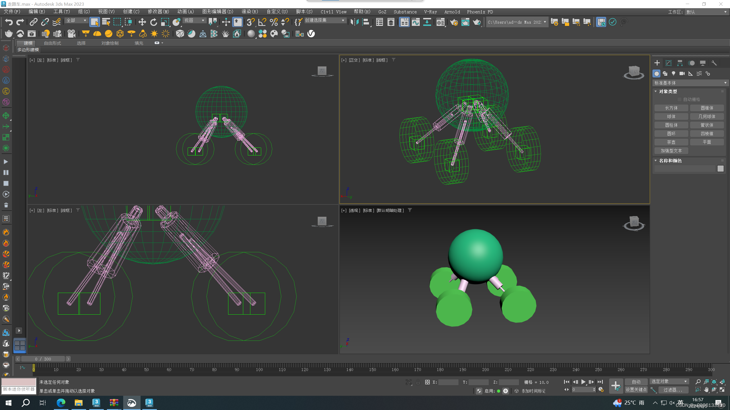Select the Move tool in main toolbar
The image size is (730, 410).
[142, 22]
